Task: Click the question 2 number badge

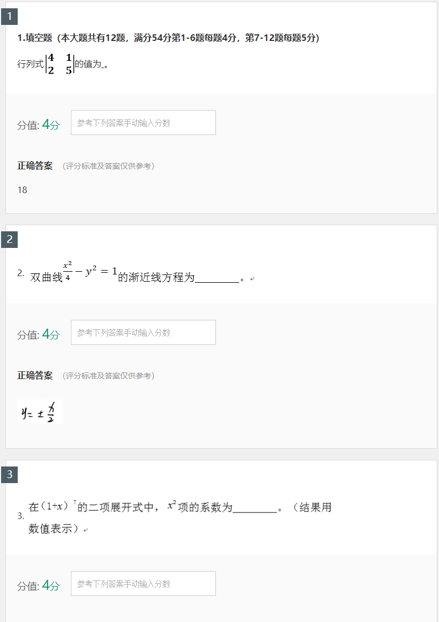Action: coord(10,240)
